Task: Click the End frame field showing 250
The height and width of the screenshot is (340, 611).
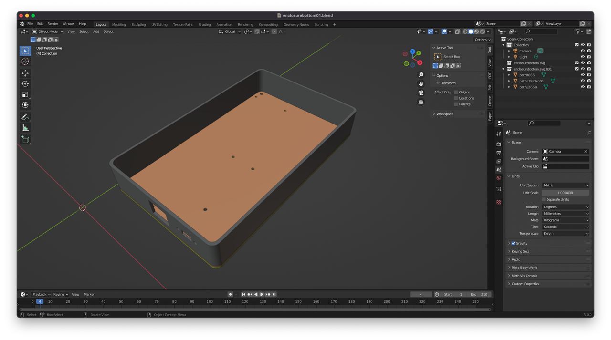Action: click(479, 294)
